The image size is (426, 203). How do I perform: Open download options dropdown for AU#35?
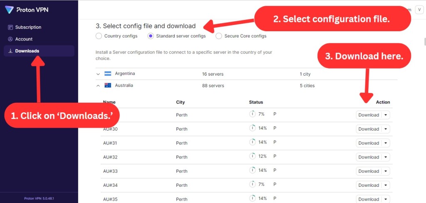click(386, 199)
